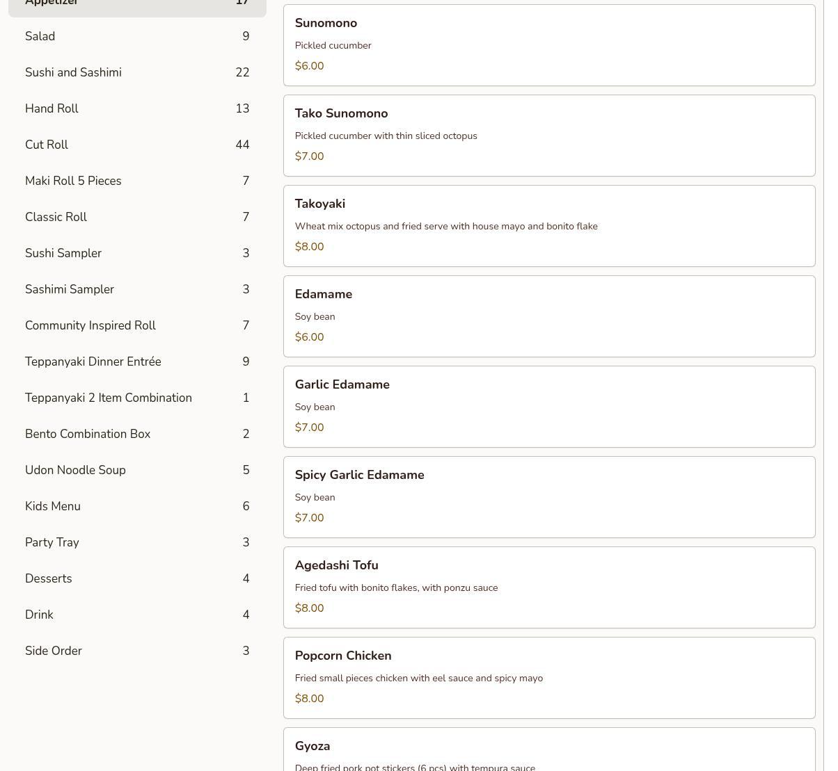Open Maki Roll 5 Pieces category
The height and width of the screenshot is (771, 838).
pos(137,181)
